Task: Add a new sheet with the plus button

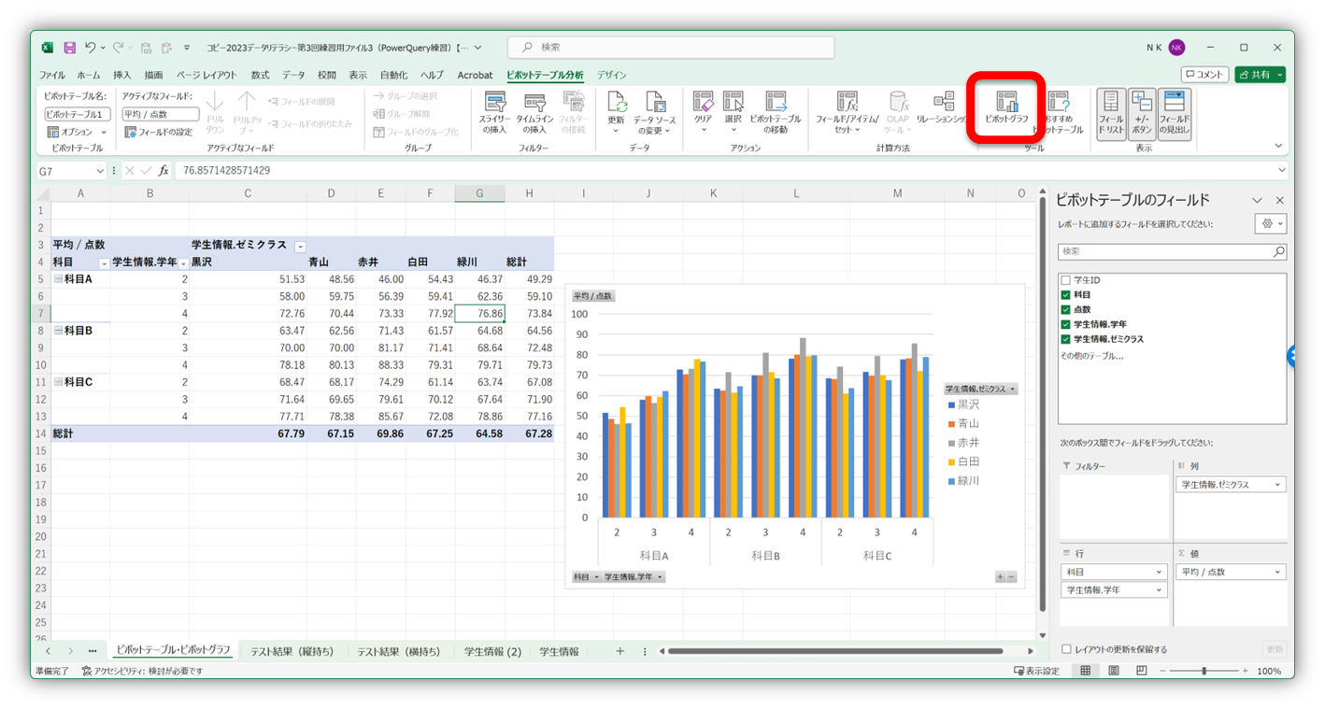Action: (619, 651)
